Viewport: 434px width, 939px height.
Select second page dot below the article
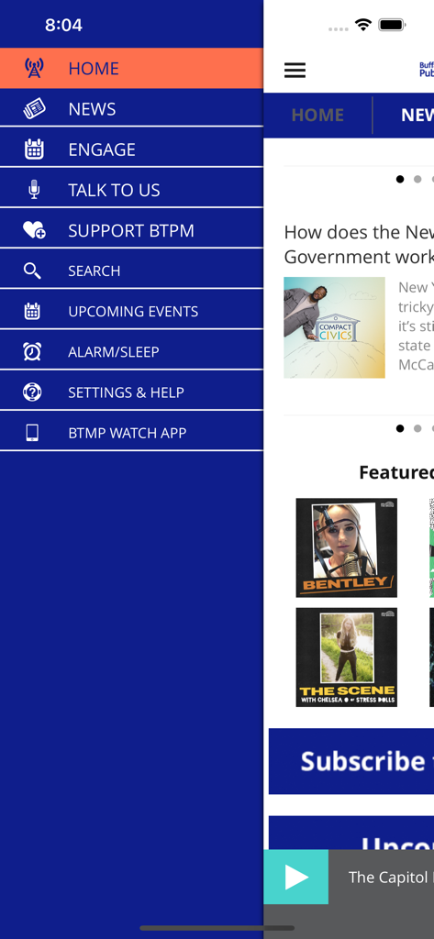pos(417,428)
